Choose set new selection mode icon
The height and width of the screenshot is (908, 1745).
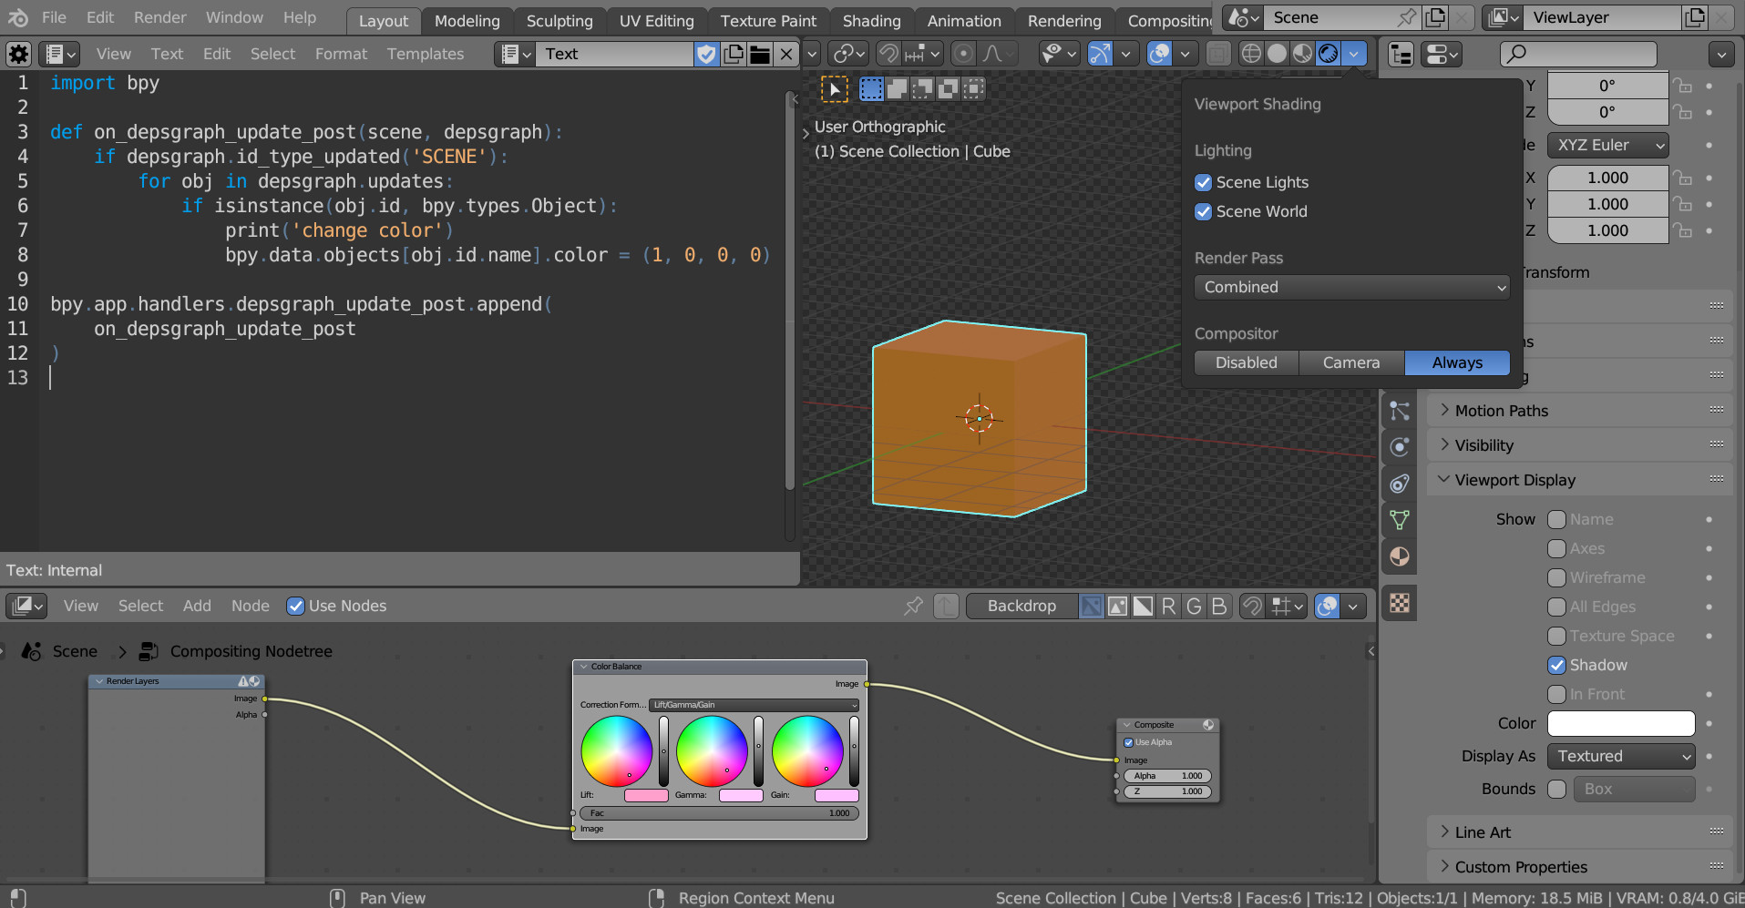[872, 88]
